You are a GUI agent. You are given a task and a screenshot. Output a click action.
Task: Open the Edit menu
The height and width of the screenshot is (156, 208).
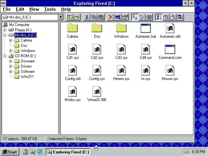pos(20,9)
